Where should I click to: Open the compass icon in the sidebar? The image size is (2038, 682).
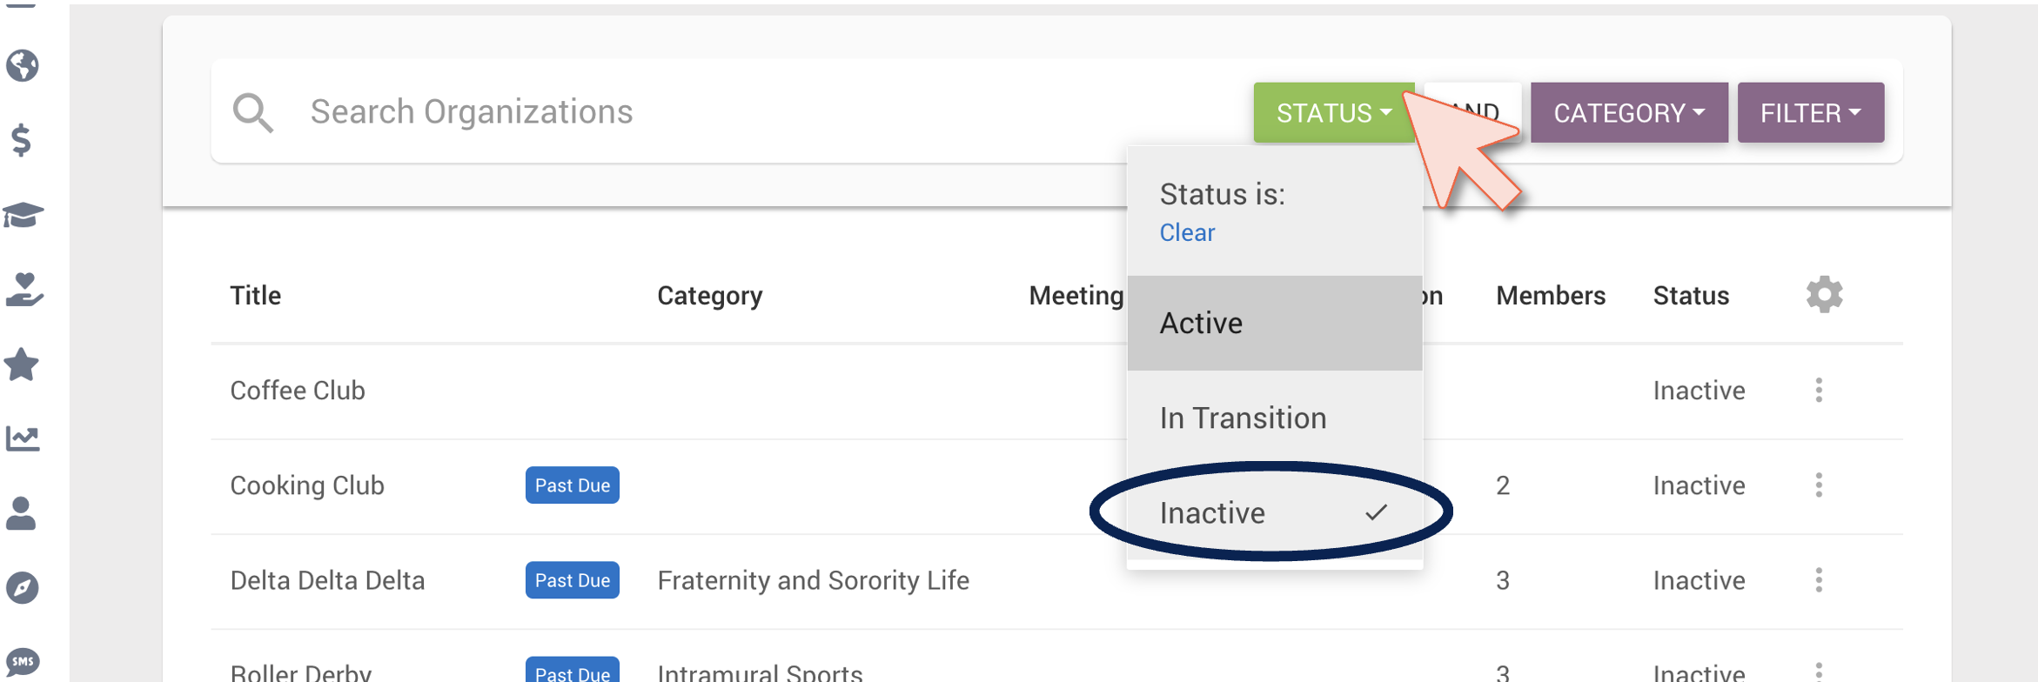click(23, 588)
